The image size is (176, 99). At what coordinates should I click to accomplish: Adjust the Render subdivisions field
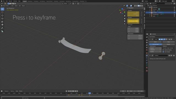155,48
